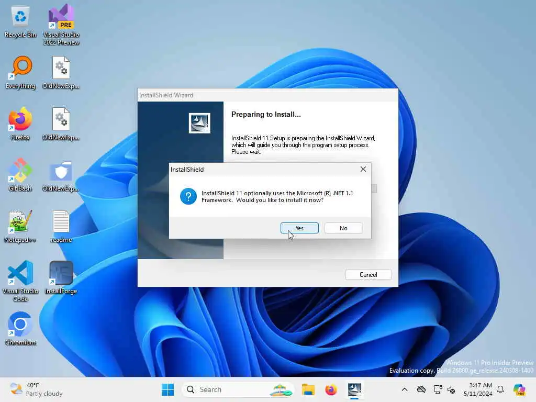Click the network display tray icon
This screenshot has width=536, height=402.
tap(438, 389)
